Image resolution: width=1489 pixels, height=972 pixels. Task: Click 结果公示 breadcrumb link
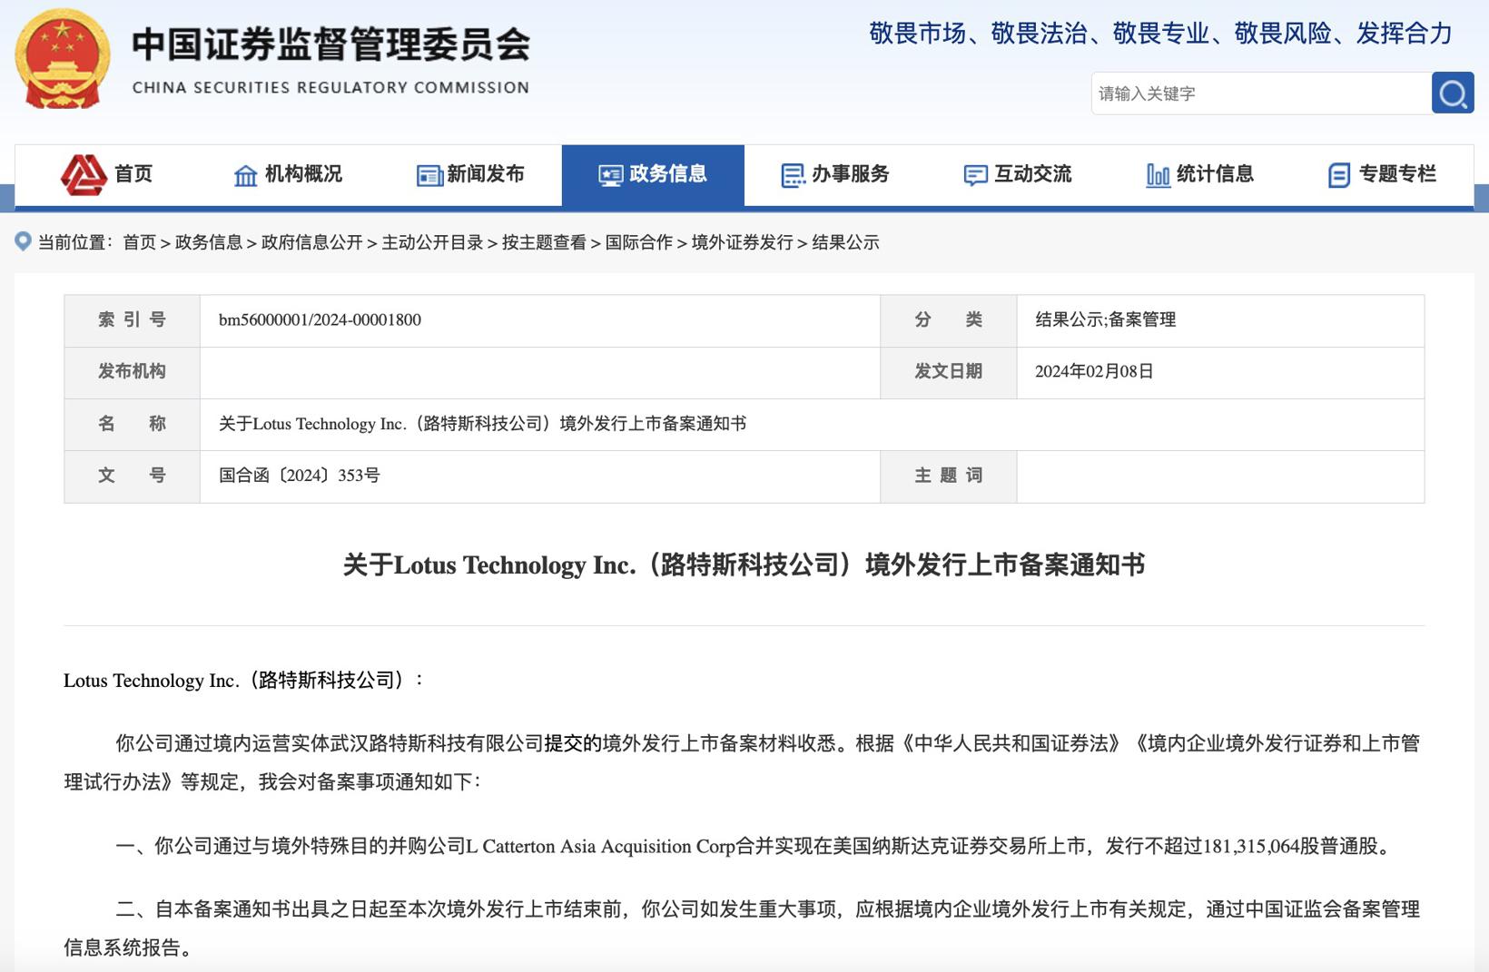pyautogui.click(x=845, y=242)
